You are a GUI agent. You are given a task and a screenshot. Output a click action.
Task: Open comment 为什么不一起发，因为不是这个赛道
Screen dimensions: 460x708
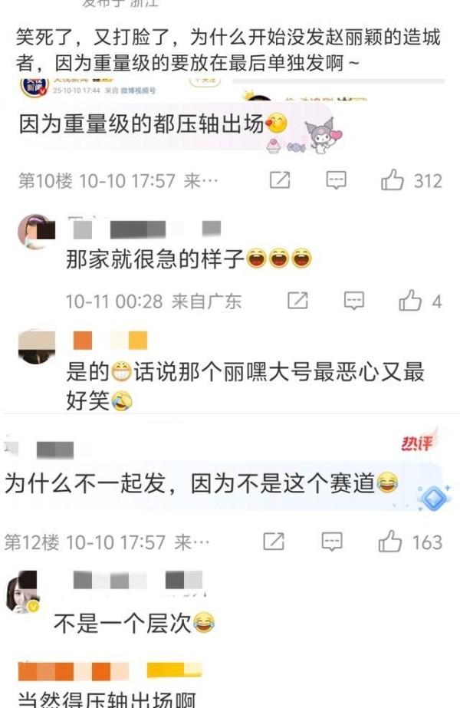[189, 483]
